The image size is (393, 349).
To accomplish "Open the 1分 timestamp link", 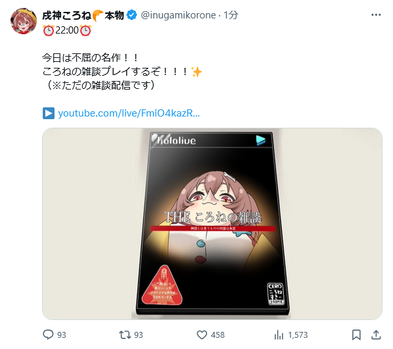I will [231, 15].
